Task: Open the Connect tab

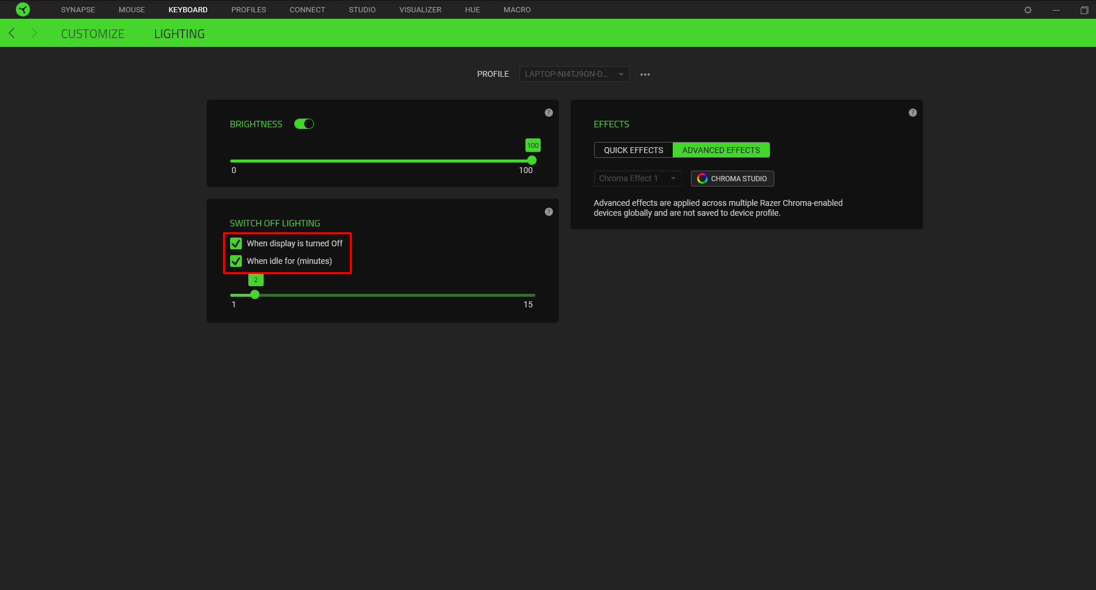Action: tap(307, 10)
